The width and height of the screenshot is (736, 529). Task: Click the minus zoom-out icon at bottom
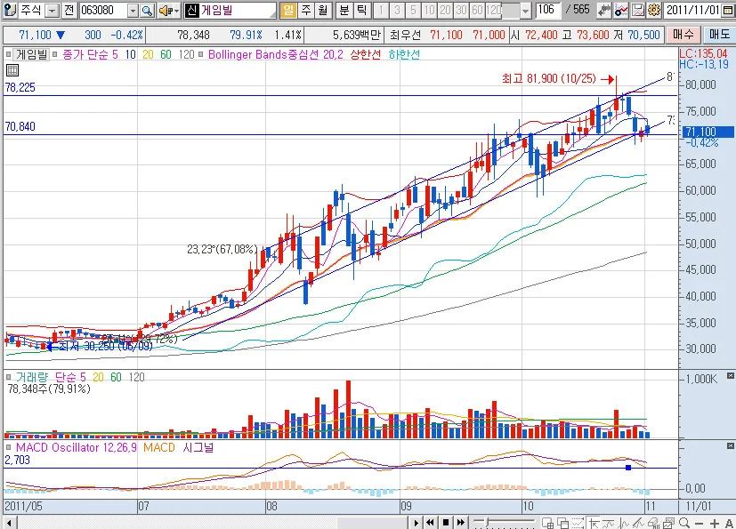tap(699, 523)
